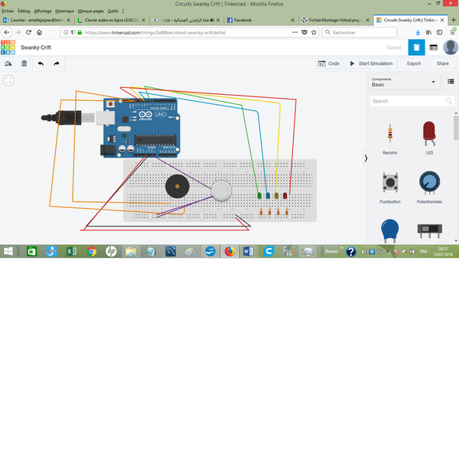
Task: Collapse the components side panel
Action: (366, 158)
